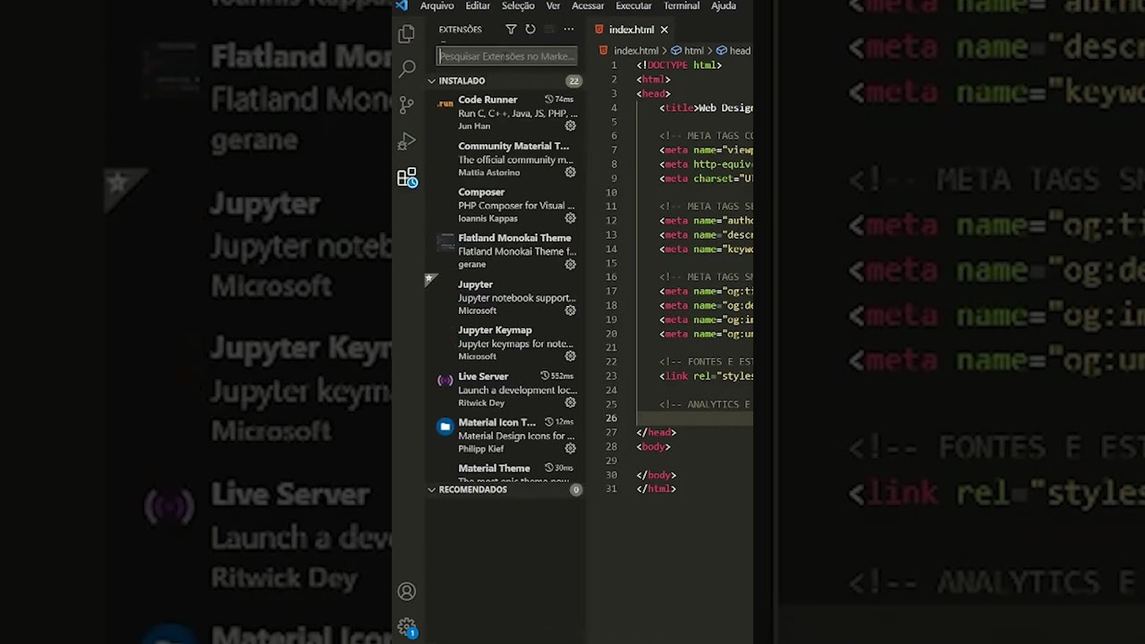This screenshot has width=1145, height=644.
Task: Open the Accounts icon in activity bar
Action: [407, 591]
